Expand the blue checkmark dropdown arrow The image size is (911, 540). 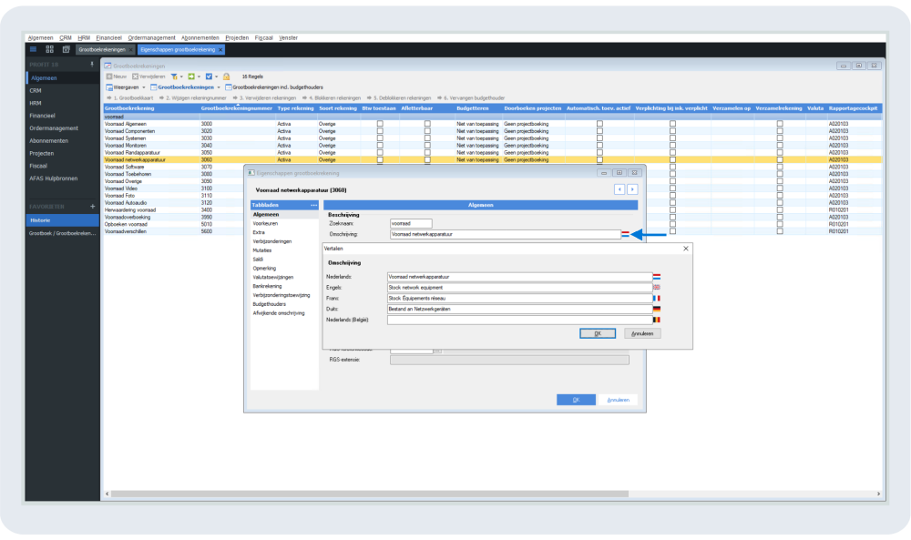tap(216, 76)
